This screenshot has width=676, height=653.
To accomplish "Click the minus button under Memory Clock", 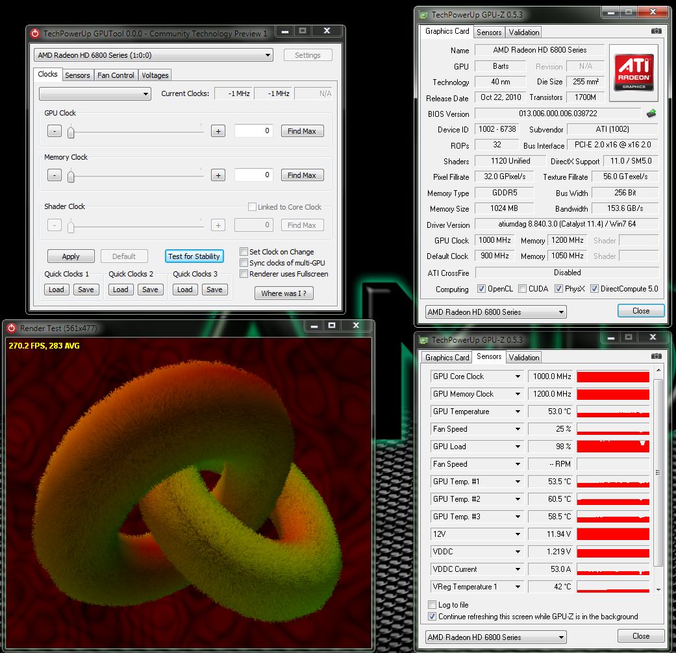I will (55, 175).
